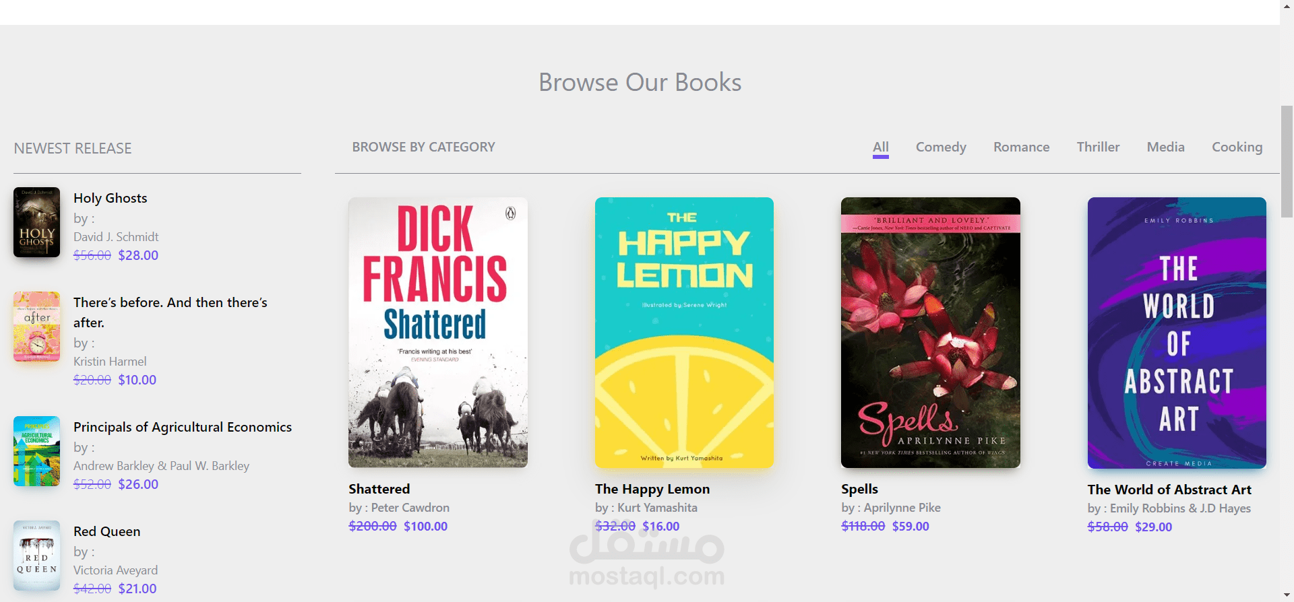Click The World of Abstract Art cover
This screenshot has height=602, width=1294.
click(x=1177, y=333)
